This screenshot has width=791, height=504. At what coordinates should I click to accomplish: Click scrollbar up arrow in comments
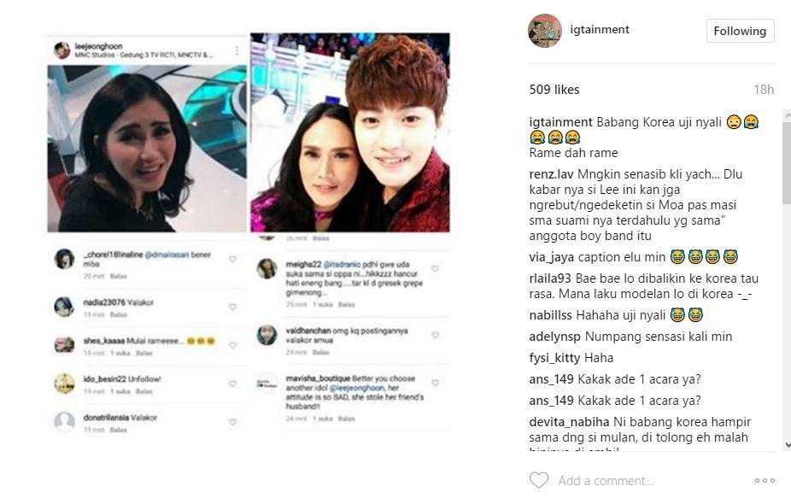[787, 115]
